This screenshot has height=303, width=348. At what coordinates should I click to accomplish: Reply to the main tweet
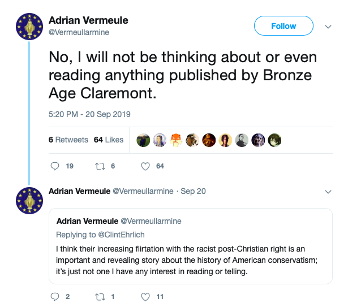click(55, 166)
